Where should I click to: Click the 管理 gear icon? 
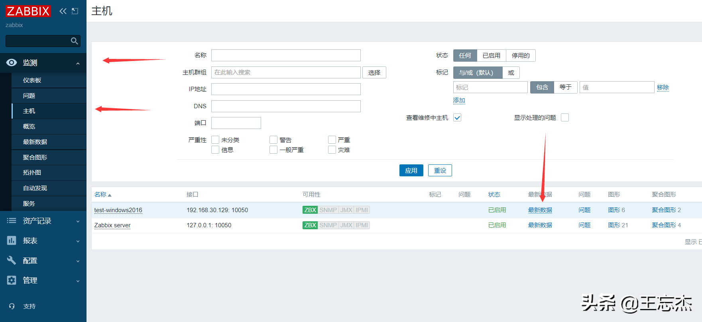pos(12,280)
